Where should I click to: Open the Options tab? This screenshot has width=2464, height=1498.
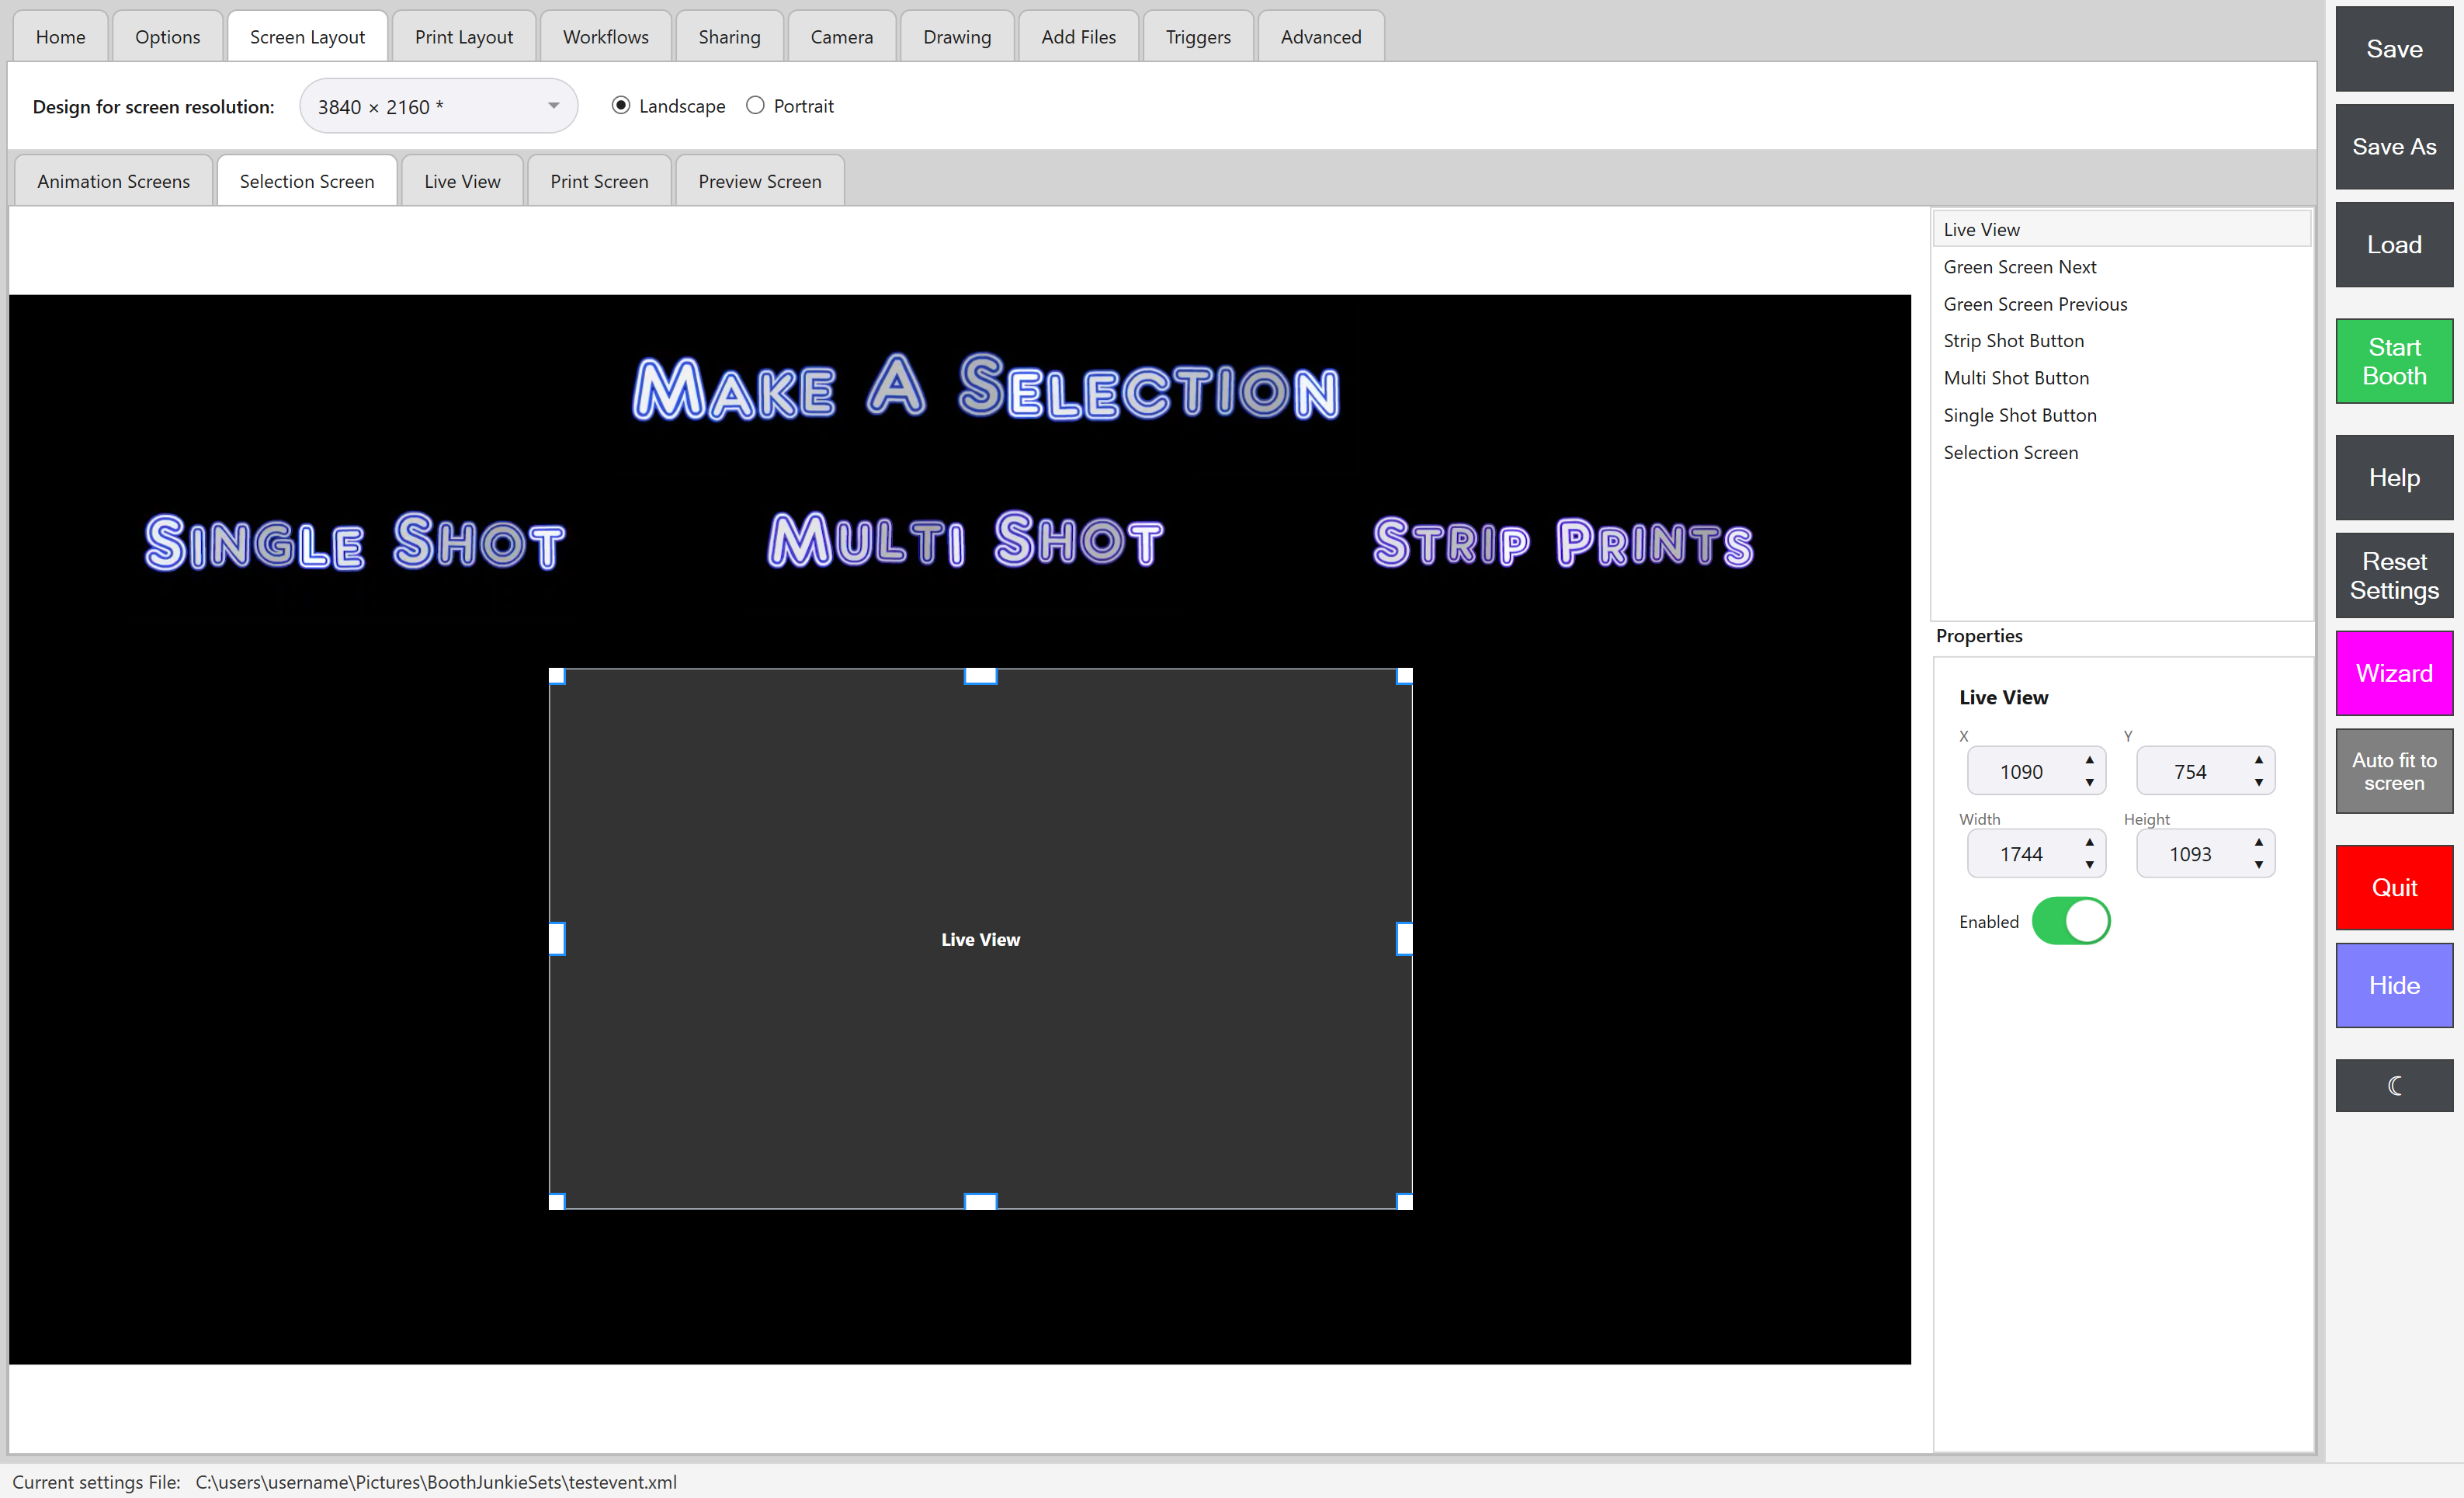click(167, 37)
